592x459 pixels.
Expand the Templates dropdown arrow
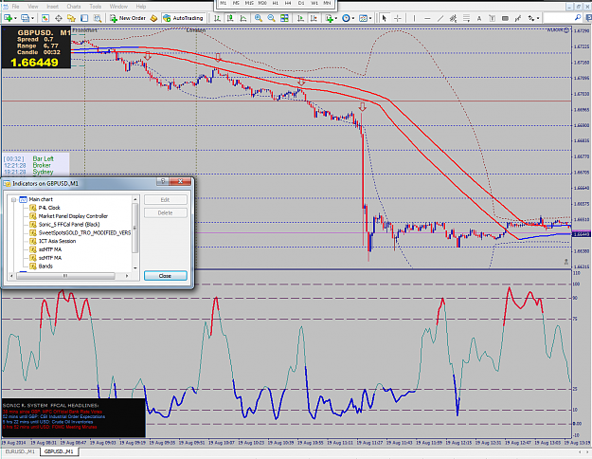370,18
